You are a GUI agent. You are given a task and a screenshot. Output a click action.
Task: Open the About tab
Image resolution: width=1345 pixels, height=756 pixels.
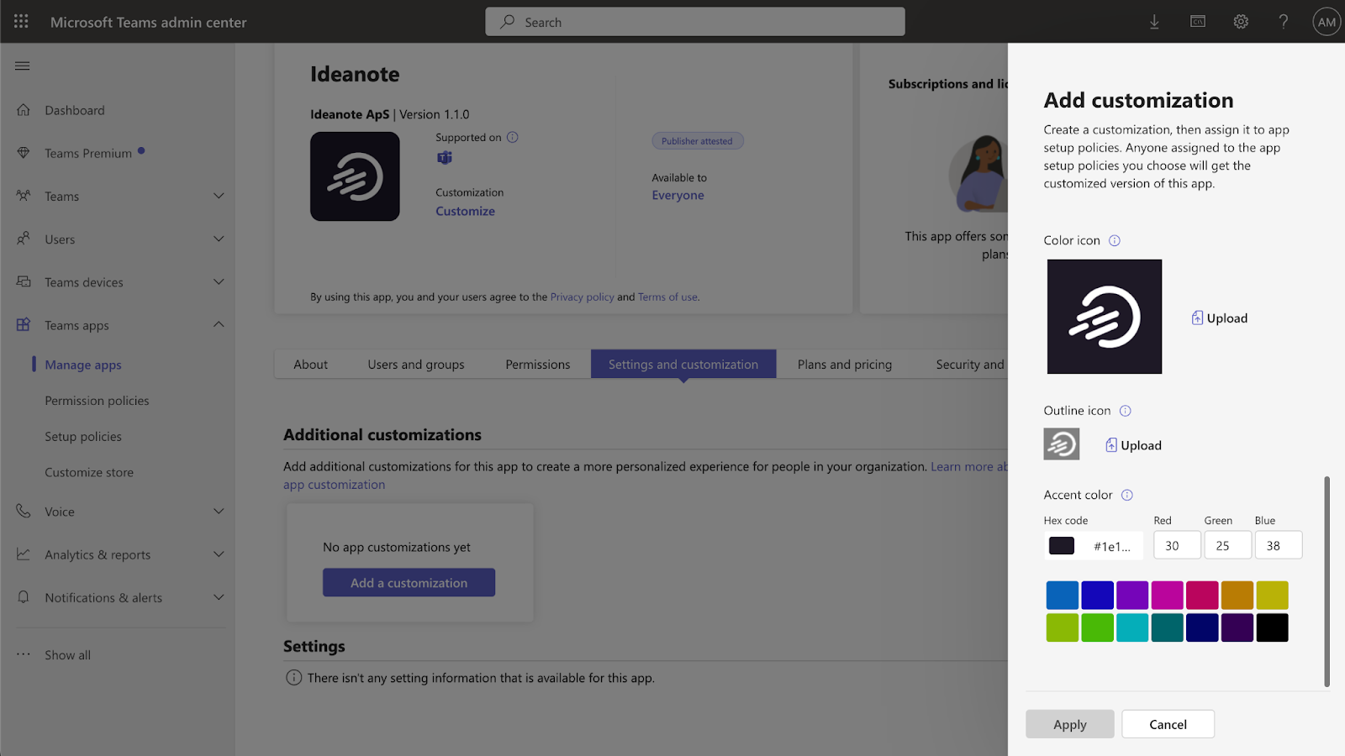(311, 365)
